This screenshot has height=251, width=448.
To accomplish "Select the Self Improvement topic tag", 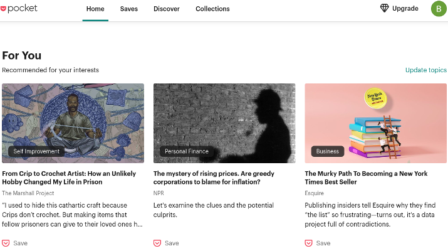I will [x=36, y=151].
